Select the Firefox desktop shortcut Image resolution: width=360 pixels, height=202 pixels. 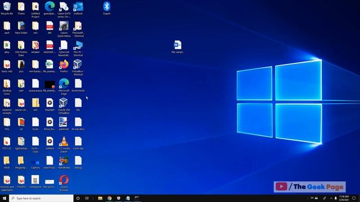64,66
